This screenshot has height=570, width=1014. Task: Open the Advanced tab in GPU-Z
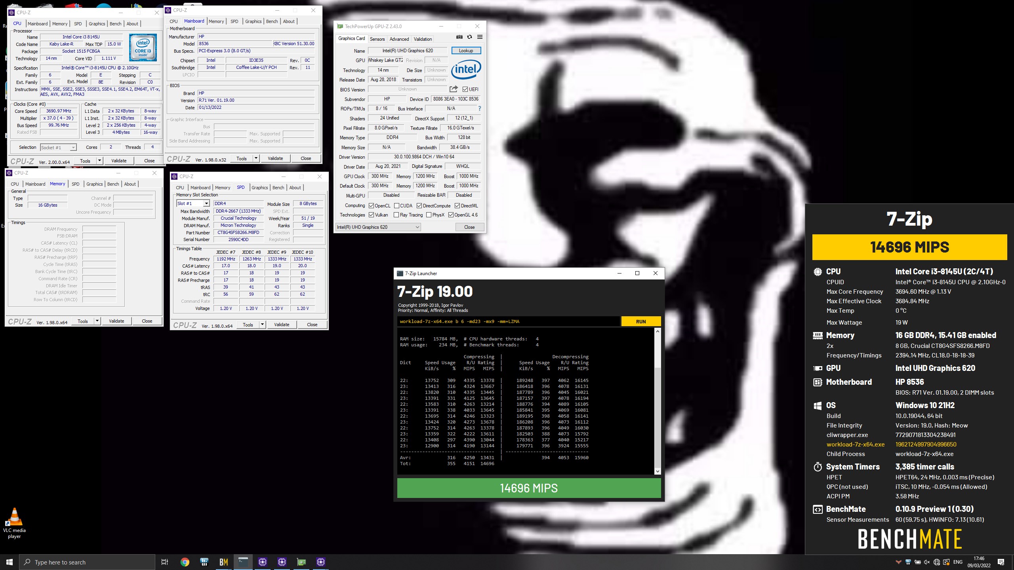pyautogui.click(x=399, y=39)
